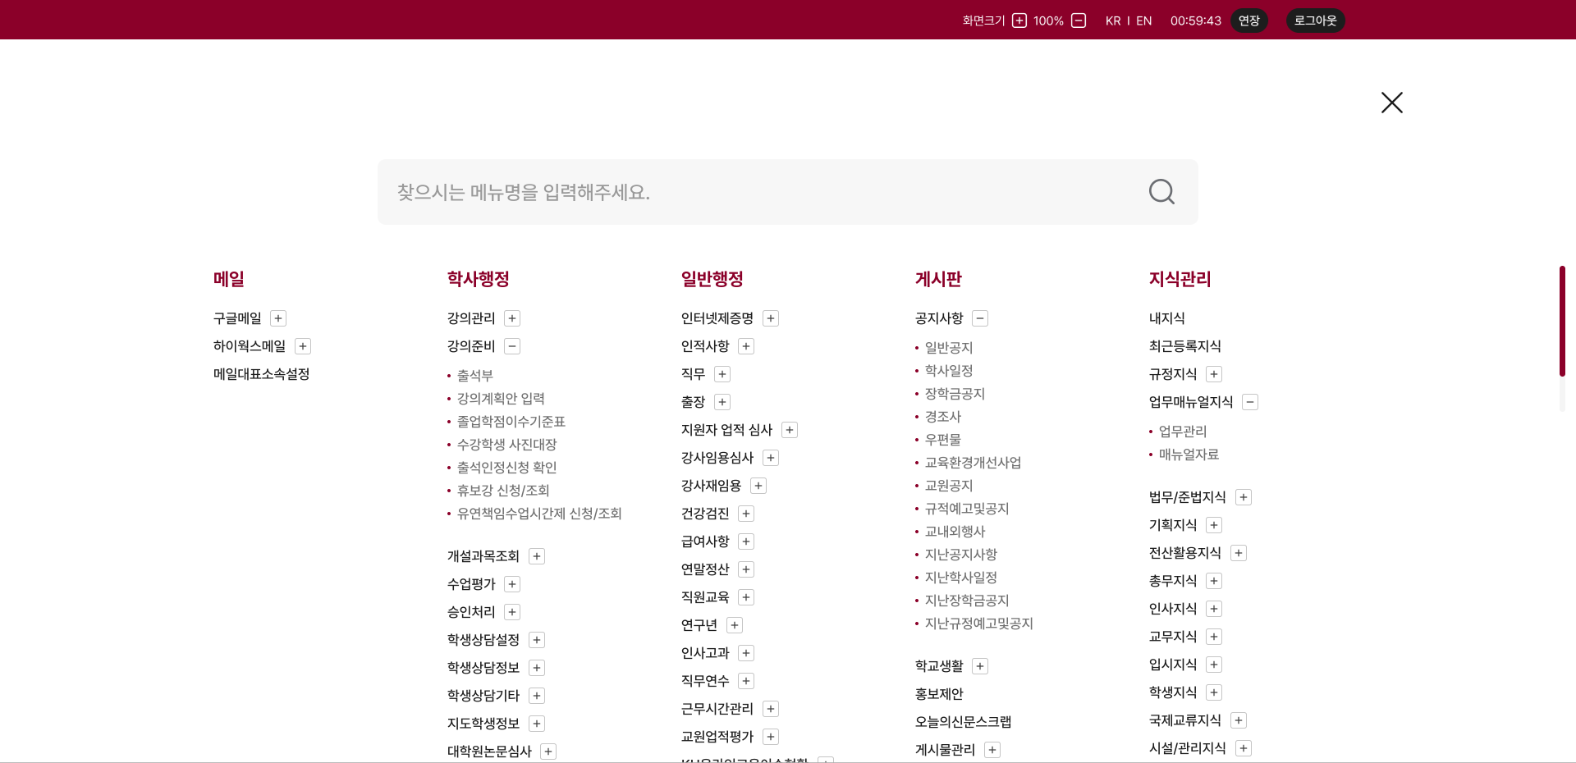1576x763 pixels.
Task: Expand 하이웍스메일 with plus icon
Action: tap(303, 346)
